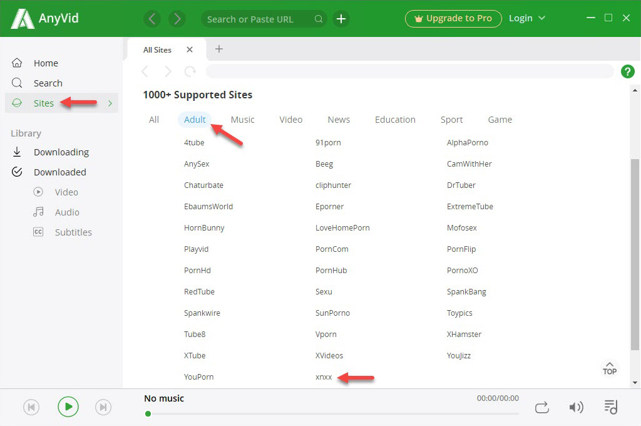Select the All category tab
The image size is (641, 426).
pos(154,120)
